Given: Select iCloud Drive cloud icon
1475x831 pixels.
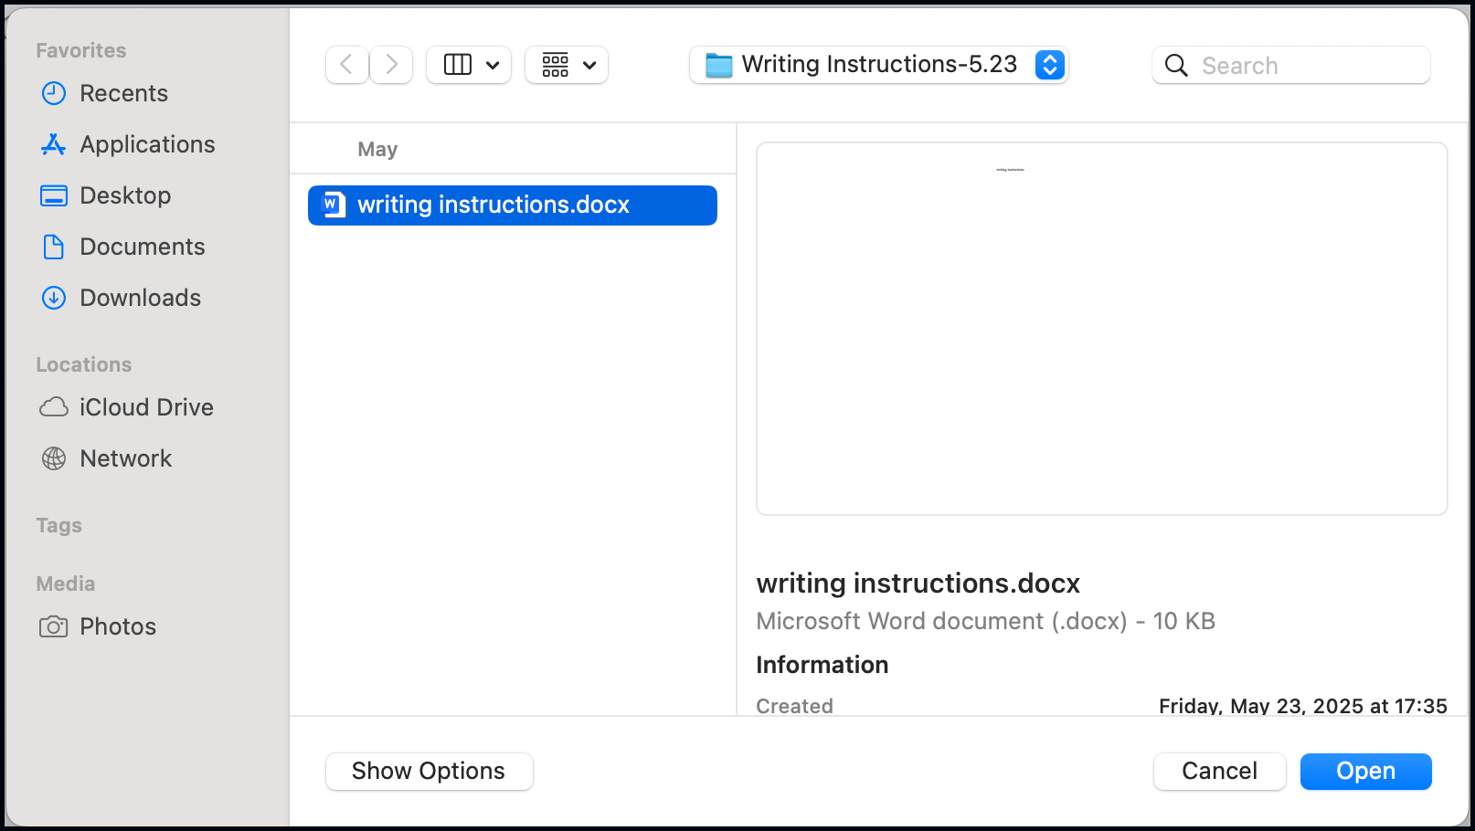Looking at the screenshot, I should (54, 407).
